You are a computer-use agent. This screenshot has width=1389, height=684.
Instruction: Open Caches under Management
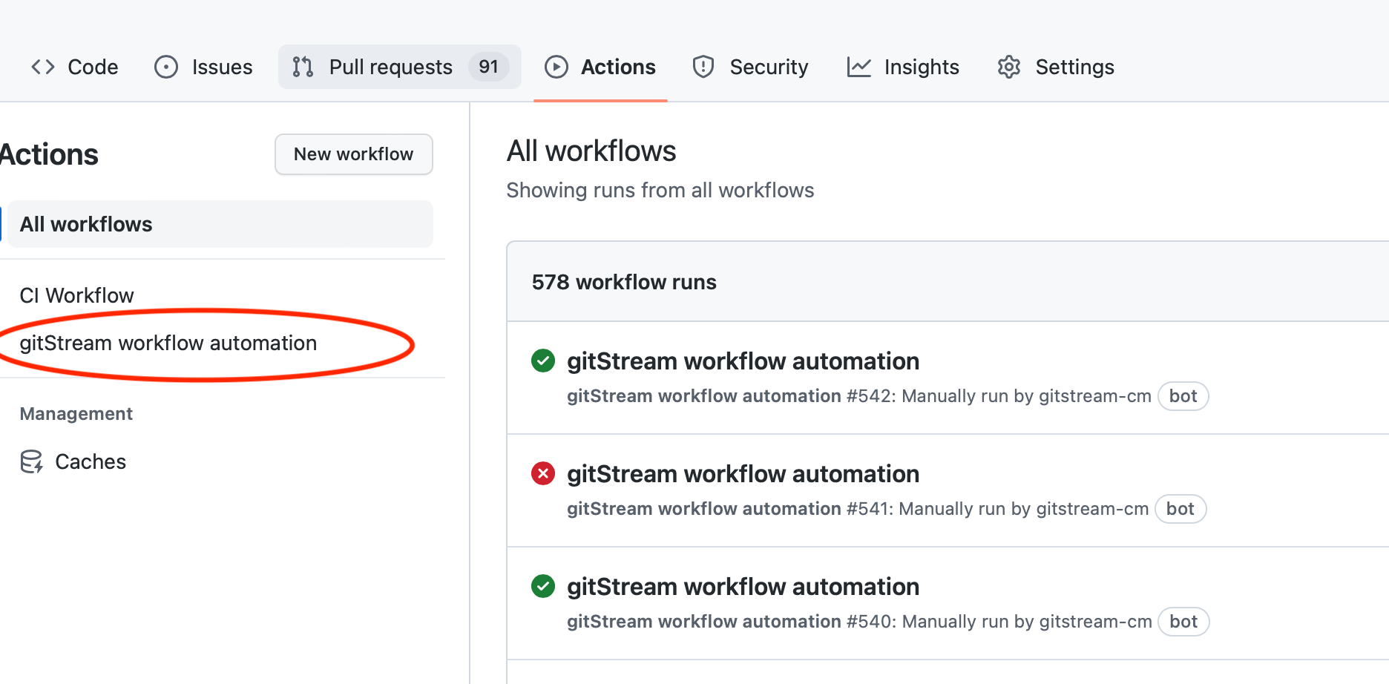(73, 461)
